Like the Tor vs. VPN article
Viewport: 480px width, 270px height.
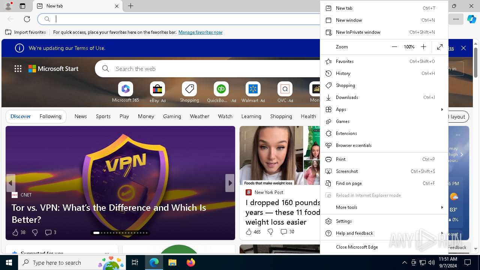pyautogui.click(x=19, y=232)
